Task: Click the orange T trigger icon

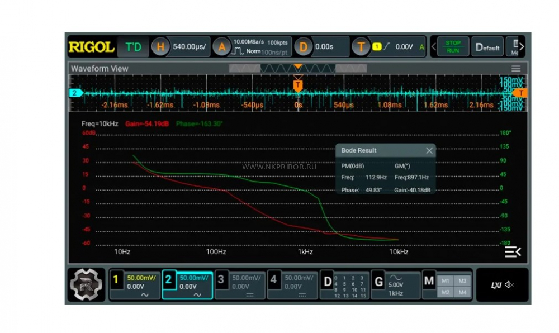Action: (x=361, y=47)
